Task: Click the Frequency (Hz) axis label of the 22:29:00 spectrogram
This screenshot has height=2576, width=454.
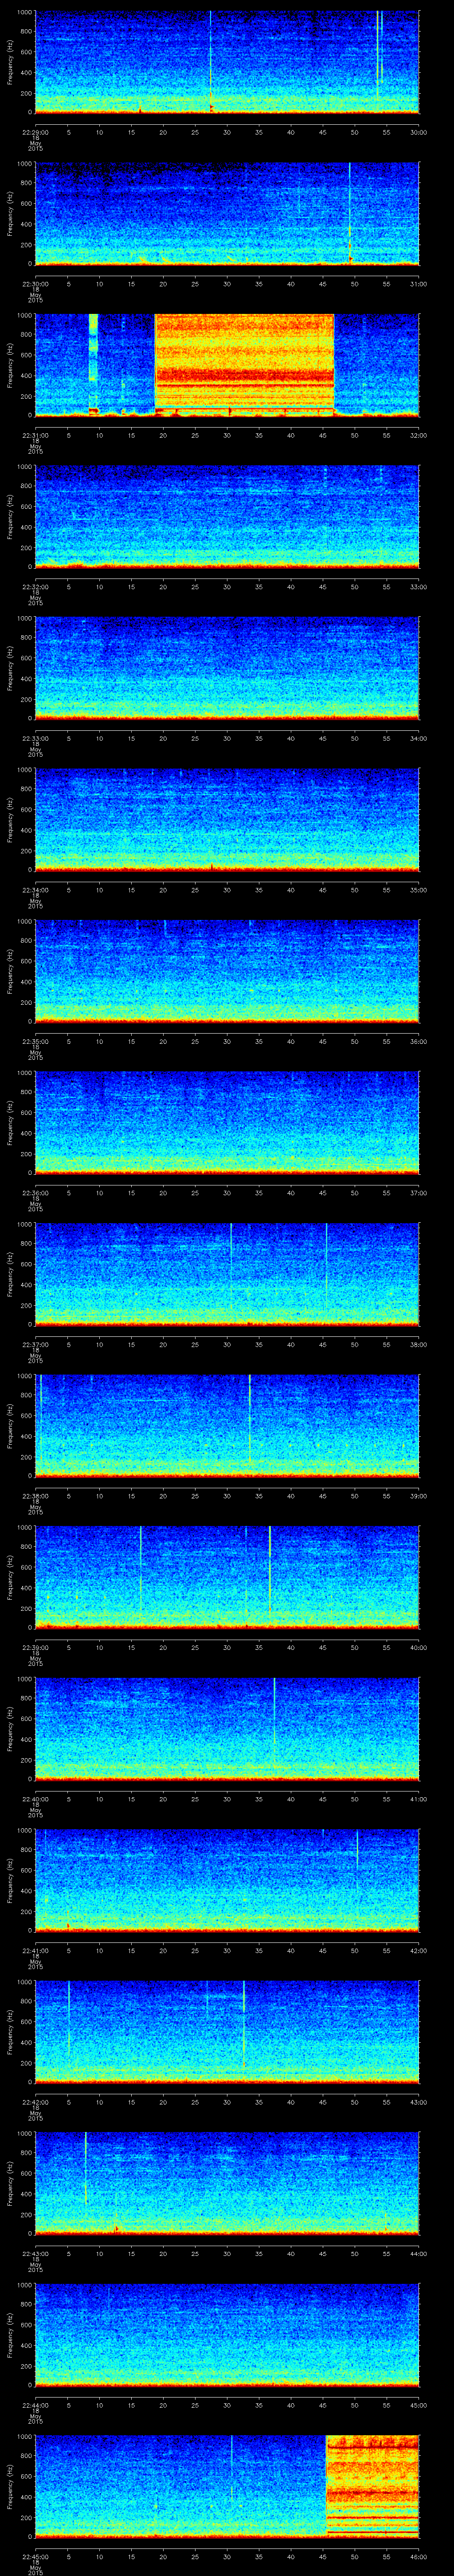Action: point(10,62)
